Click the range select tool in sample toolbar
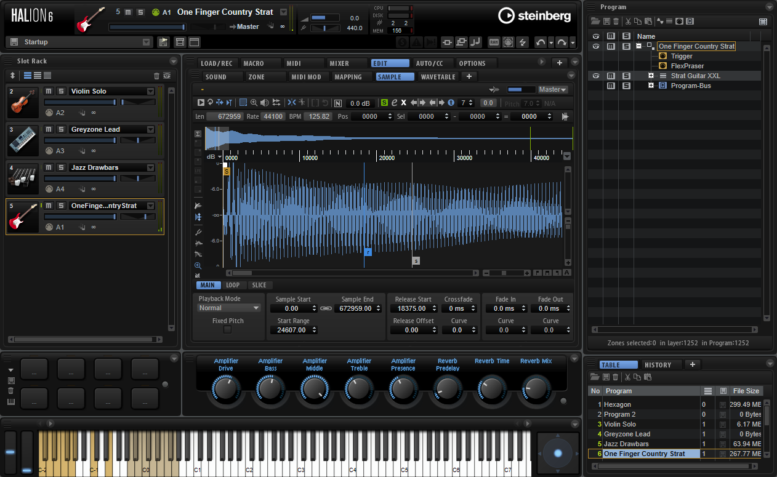Screen dimensions: 777x477 pyautogui.click(x=243, y=103)
